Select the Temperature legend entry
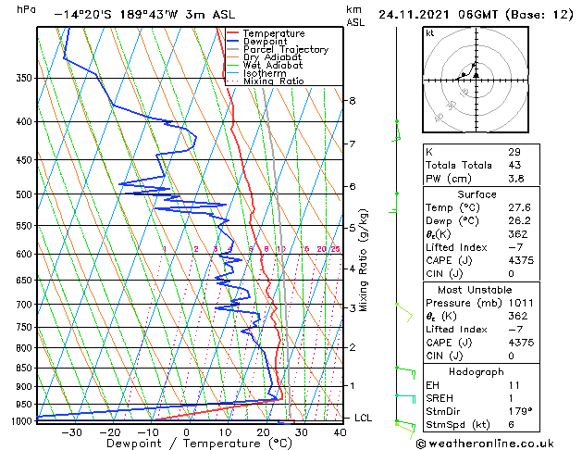The width and height of the screenshot is (582, 450). click(274, 33)
